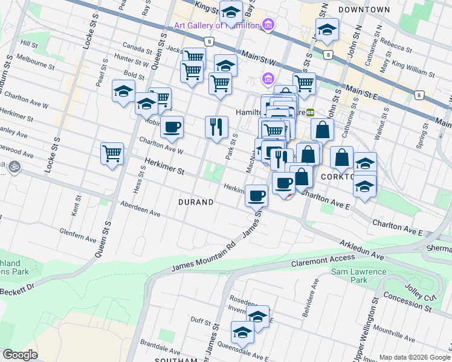Screen dimensions: 452x362
Task: Open the café cup marker above Charlton Ave W
Action: (172, 128)
